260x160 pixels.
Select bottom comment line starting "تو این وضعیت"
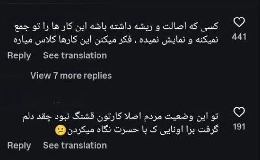click(x=122, y=116)
